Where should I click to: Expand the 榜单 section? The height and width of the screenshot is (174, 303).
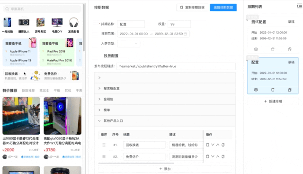[x=165, y=110]
